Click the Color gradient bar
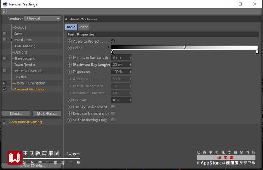The image size is (263, 170). coord(184,47)
